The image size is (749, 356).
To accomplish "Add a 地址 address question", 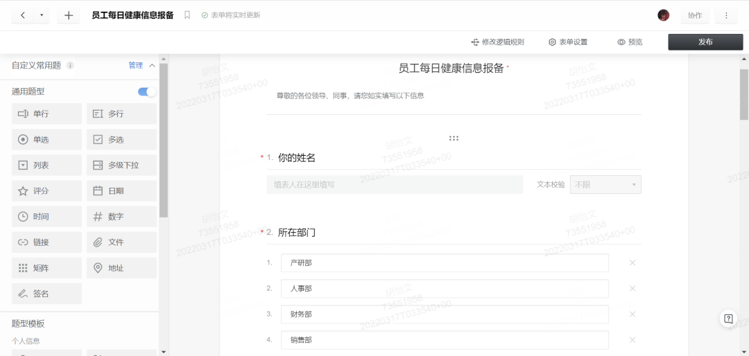I will [x=122, y=268].
